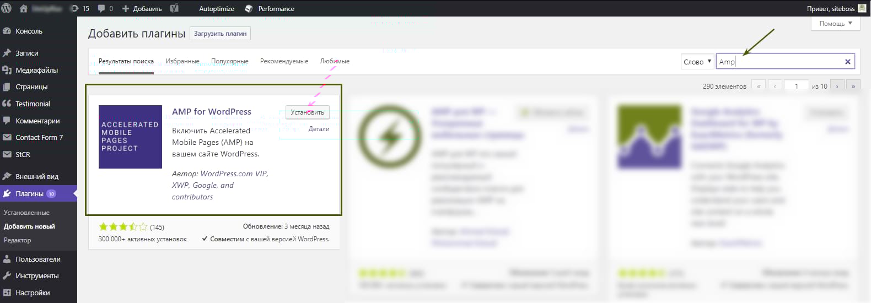
Task: Expand the Помощь help dropdown
Action: coord(836,23)
